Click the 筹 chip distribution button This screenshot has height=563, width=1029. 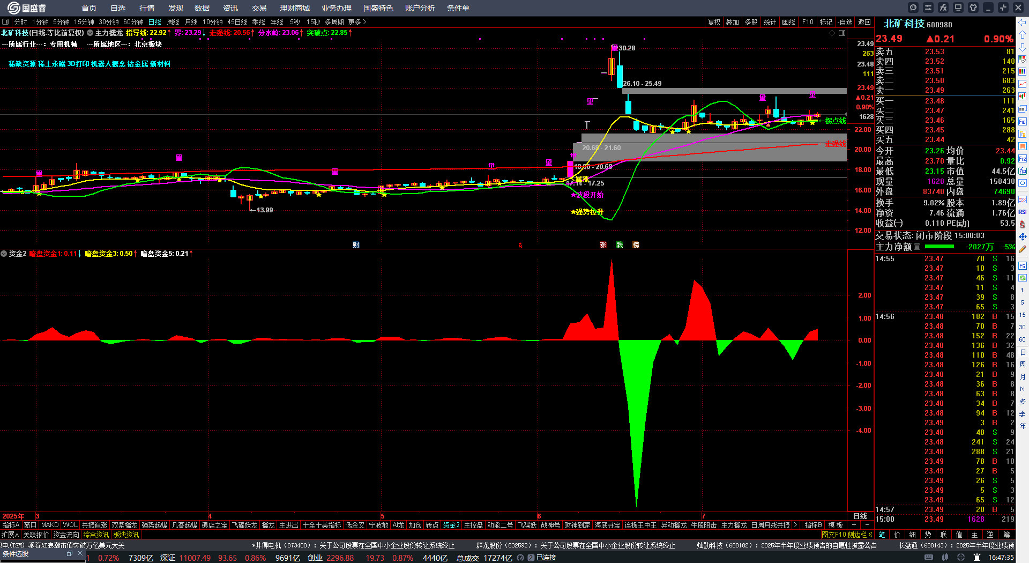point(1007,535)
